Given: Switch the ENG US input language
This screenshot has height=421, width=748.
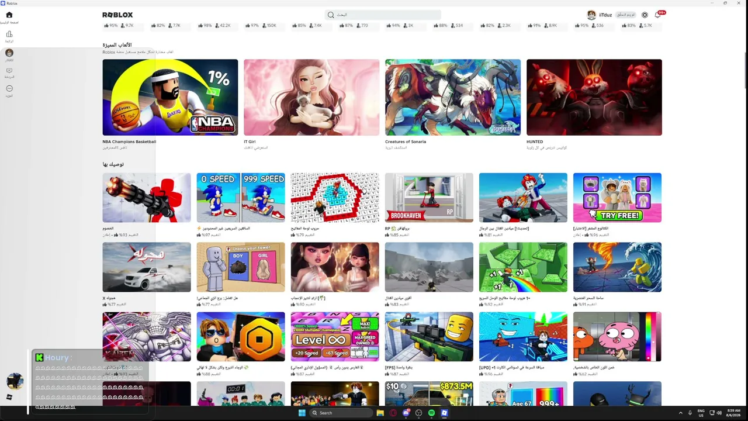Looking at the screenshot, I should coord(701,413).
